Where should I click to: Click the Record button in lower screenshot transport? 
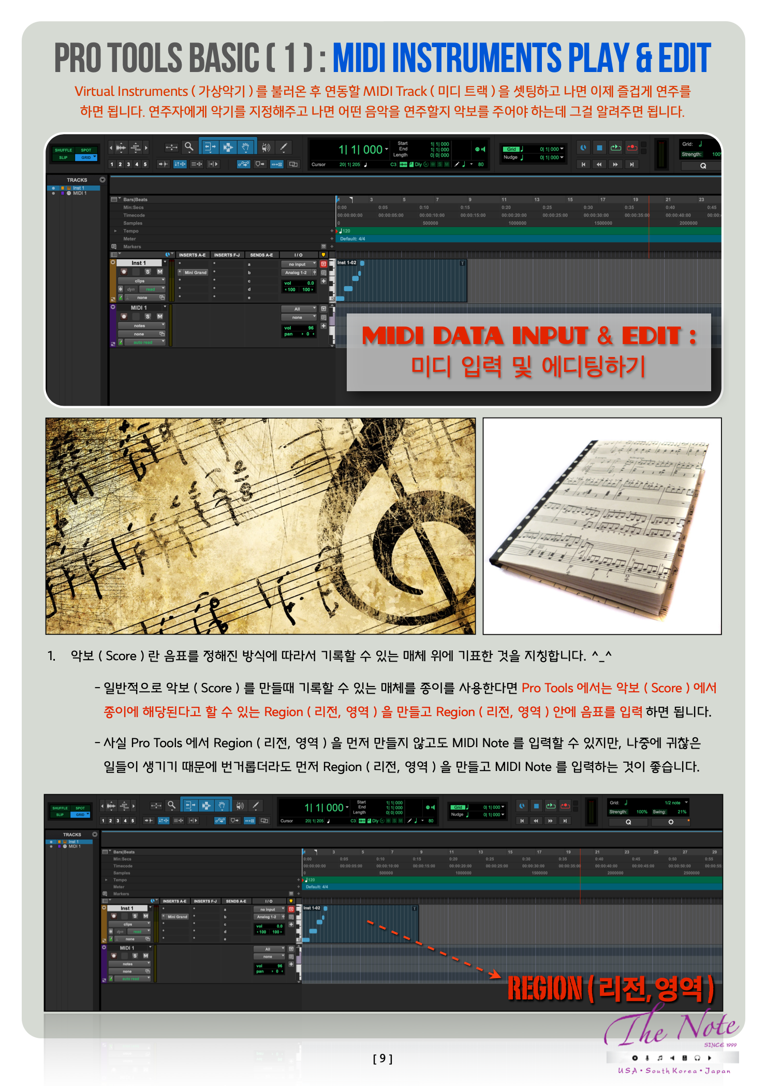click(x=565, y=806)
